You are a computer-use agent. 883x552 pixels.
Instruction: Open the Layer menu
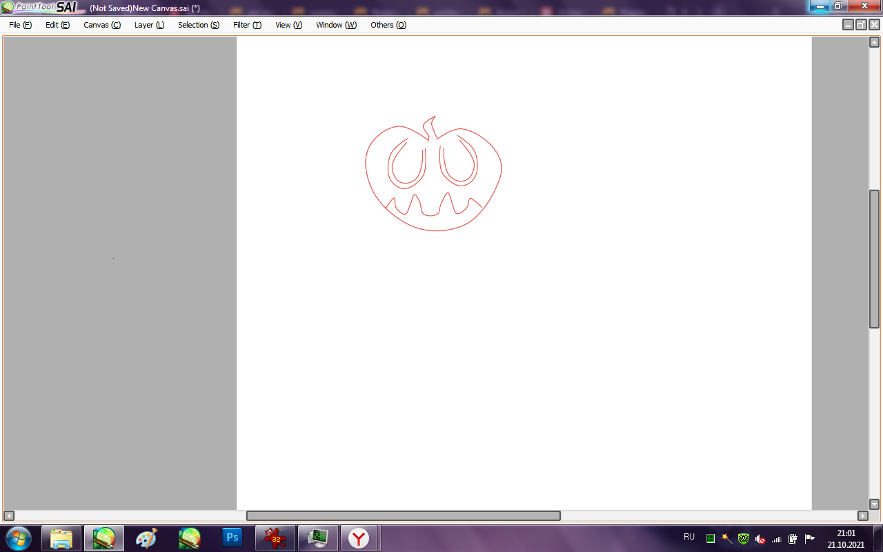[149, 25]
